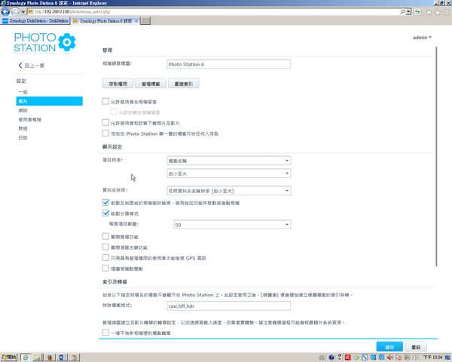The width and height of the screenshot is (452, 362).
Task: Click the 回上一頁 back arrow
Action: (x=20, y=66)
